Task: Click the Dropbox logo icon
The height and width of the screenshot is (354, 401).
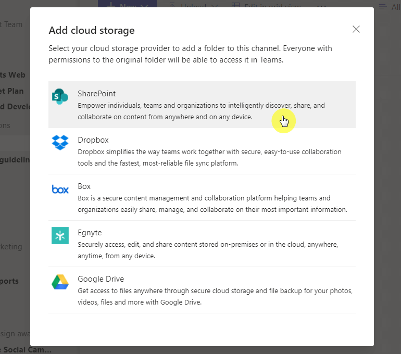Action: pyautogui.click(x=60, y=143)
